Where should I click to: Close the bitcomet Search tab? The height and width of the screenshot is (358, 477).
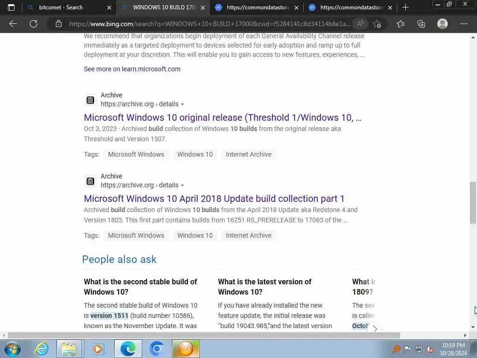point(109,7)
